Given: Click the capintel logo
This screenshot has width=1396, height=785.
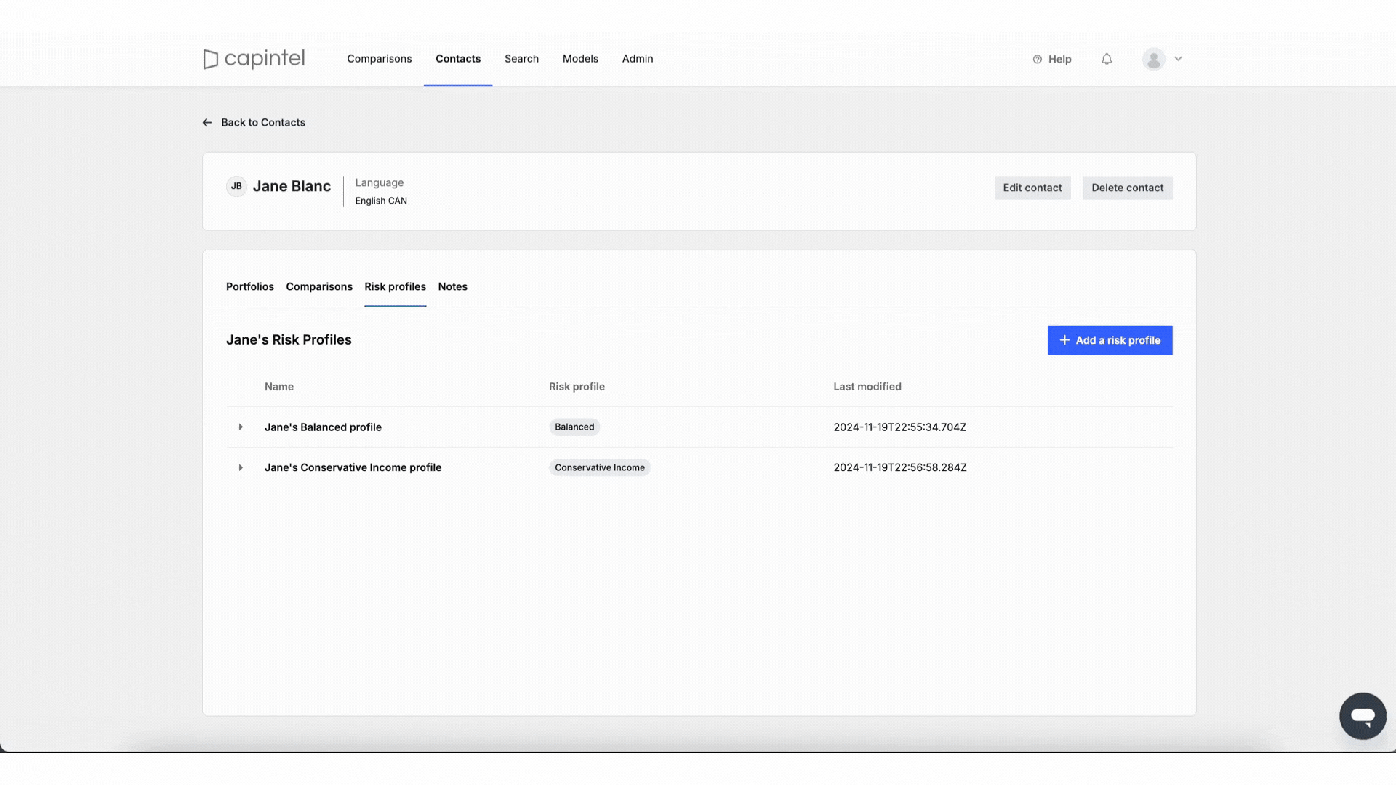Looking at the screenshot, I should tap(254, 59).
